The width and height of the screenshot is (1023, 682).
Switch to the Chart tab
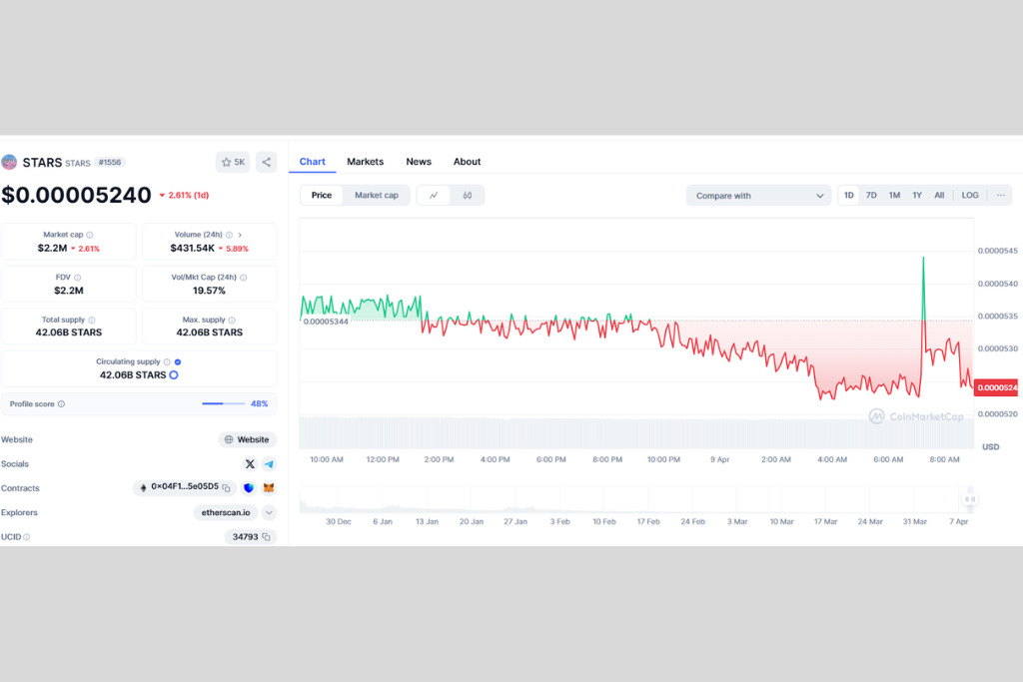[x=313, y=162]
